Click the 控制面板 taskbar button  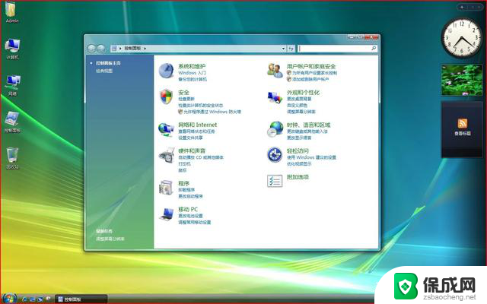(x=81, y=299)
